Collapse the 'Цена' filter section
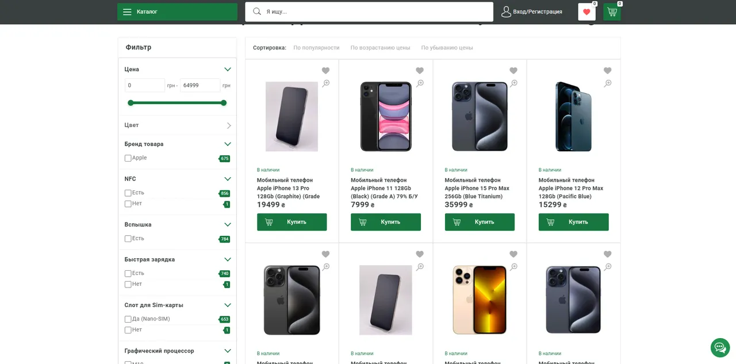The height and width of the screenshot is (364, 736). pyautogui.click(x=228, y=70)
